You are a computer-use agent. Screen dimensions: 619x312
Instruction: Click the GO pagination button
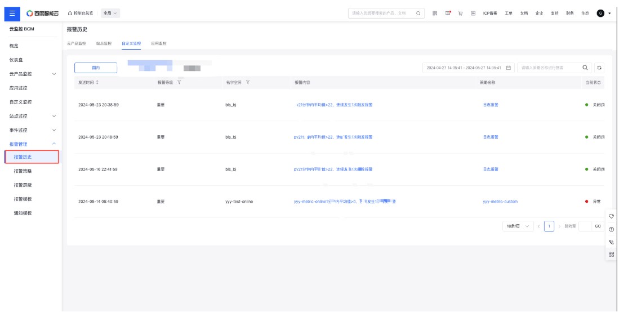coord(598,226)
